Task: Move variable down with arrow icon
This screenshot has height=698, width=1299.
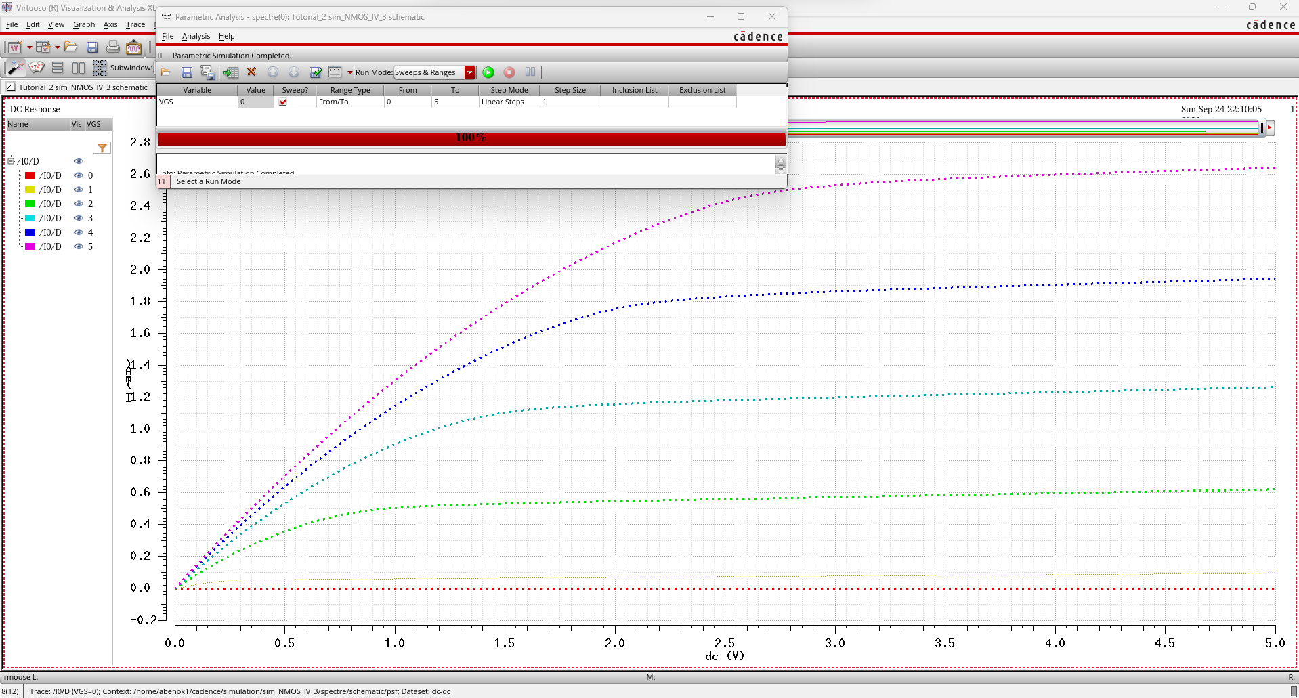Action: click(294, 72)
